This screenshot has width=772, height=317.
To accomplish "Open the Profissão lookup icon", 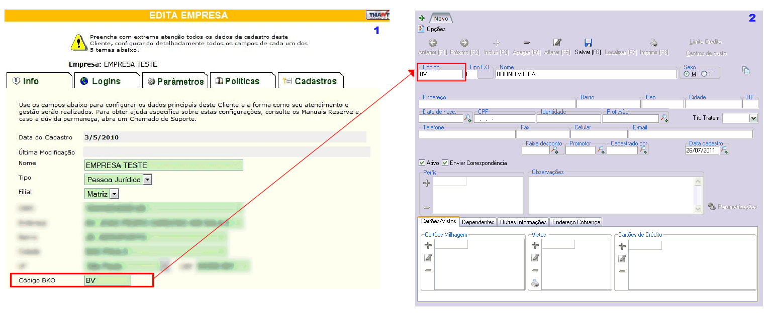I will click(664, 119).
